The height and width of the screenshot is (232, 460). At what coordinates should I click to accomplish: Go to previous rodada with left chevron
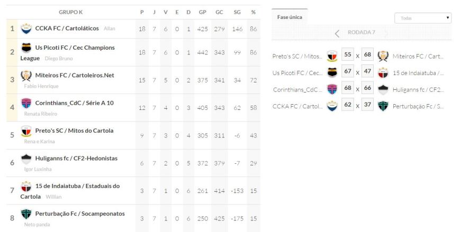(x=337, y=33)
